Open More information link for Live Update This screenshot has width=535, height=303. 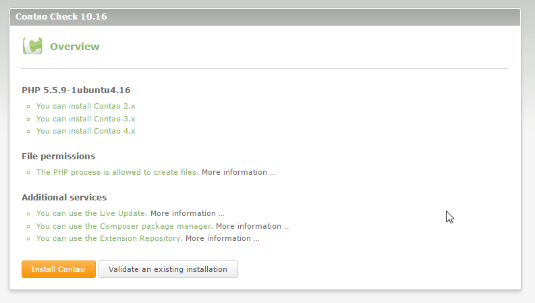[187, 213]
